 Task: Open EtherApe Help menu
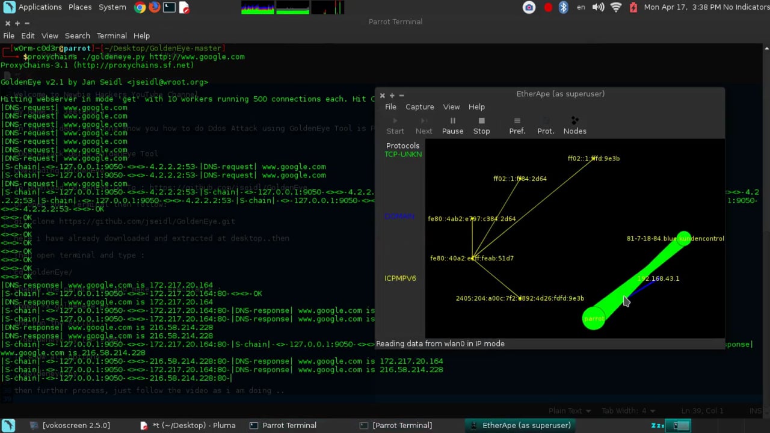click(x=476, y=106)
